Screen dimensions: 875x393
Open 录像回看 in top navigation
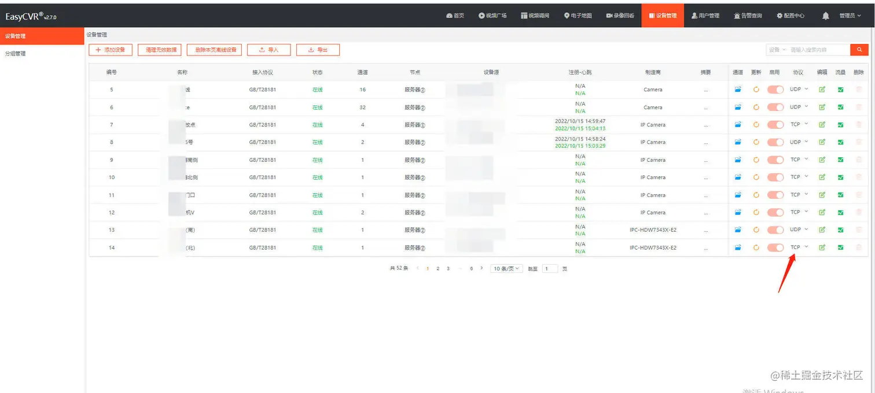click(x=620, y=16)
